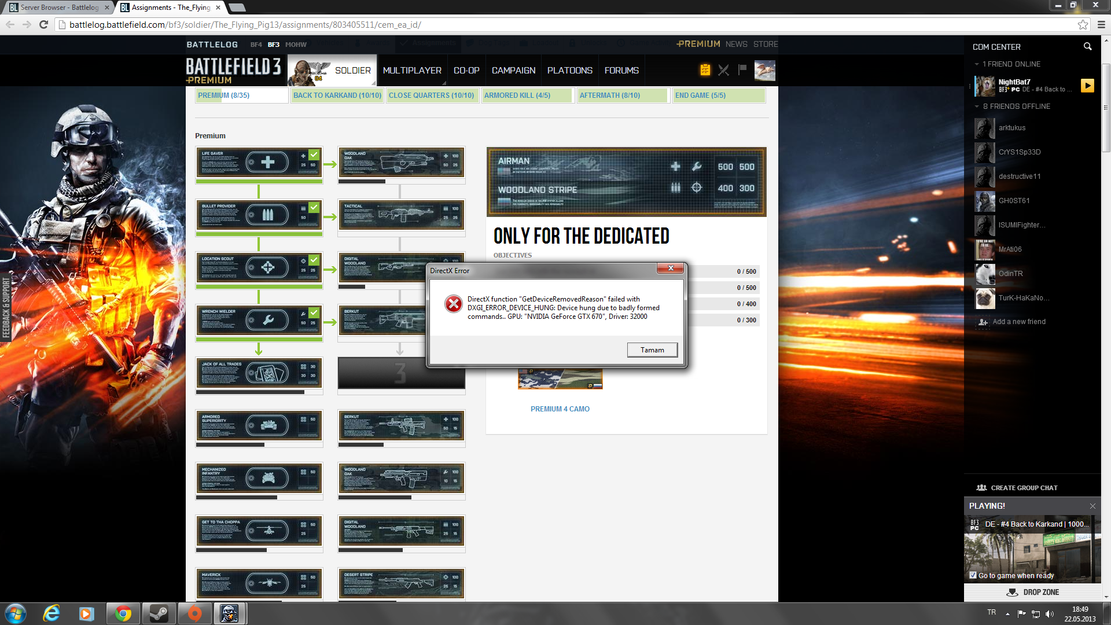Open Steam from the taskbar

(159, 613)
